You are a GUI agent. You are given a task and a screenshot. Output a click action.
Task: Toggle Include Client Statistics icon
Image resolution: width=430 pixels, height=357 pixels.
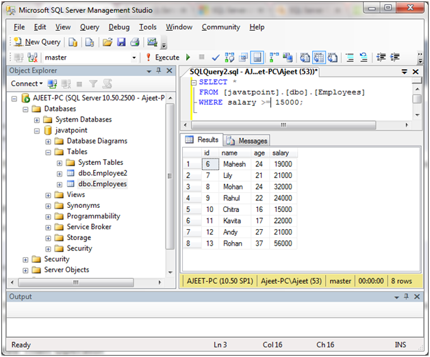[288, 57]
